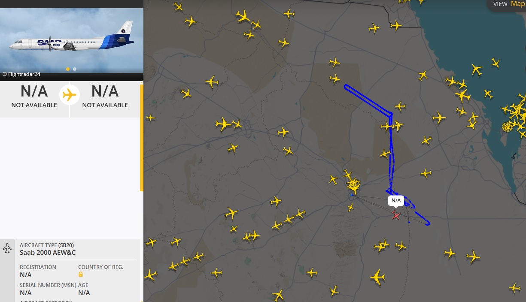Image resolution: width=526 pixels, height=302 pixels.
Task: Select the first yellow photo carousel dot
Action: point(68,69)
